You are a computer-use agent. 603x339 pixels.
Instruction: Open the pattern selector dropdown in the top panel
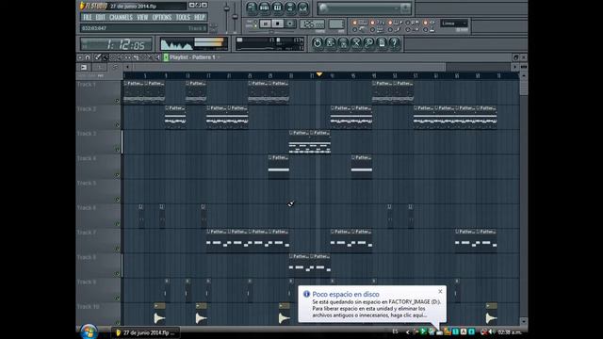(365, 8)
